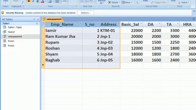The width and height of the screenshot is (196, 110).
Task: Open the Clipboard group dialog launcher
Action: [24, 6]
